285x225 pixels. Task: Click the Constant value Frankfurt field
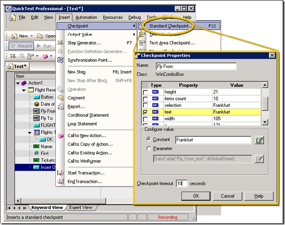pos(213,140)
